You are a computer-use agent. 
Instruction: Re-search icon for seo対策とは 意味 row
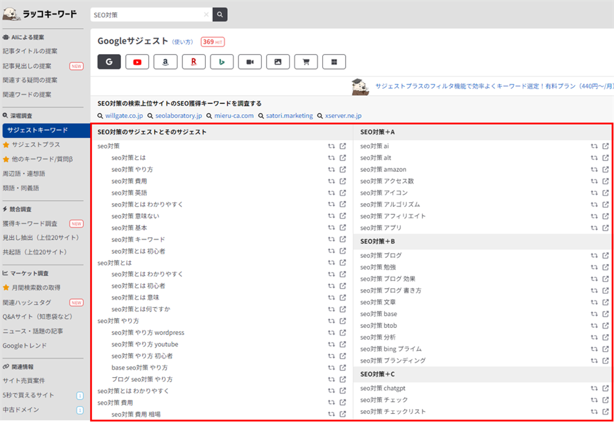click(332, 297)
